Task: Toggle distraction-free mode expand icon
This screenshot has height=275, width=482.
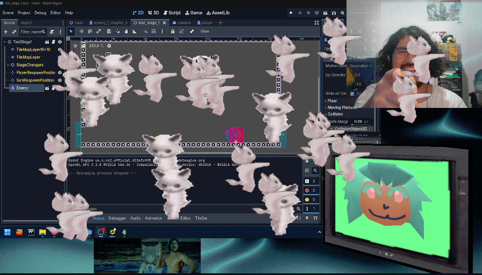Action: [x=316, y=23]
